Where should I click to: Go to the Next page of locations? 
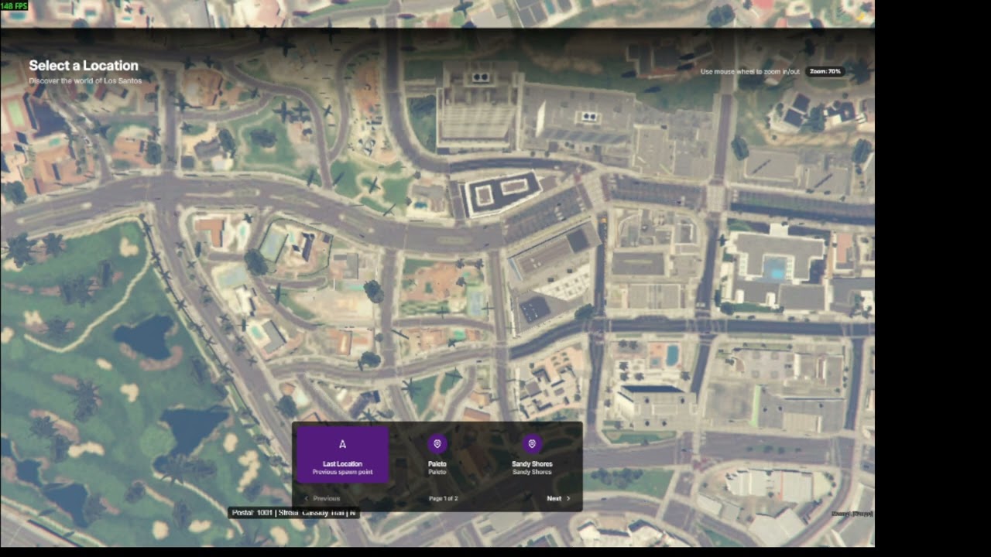pyautogui.click(x=558, y=498)
